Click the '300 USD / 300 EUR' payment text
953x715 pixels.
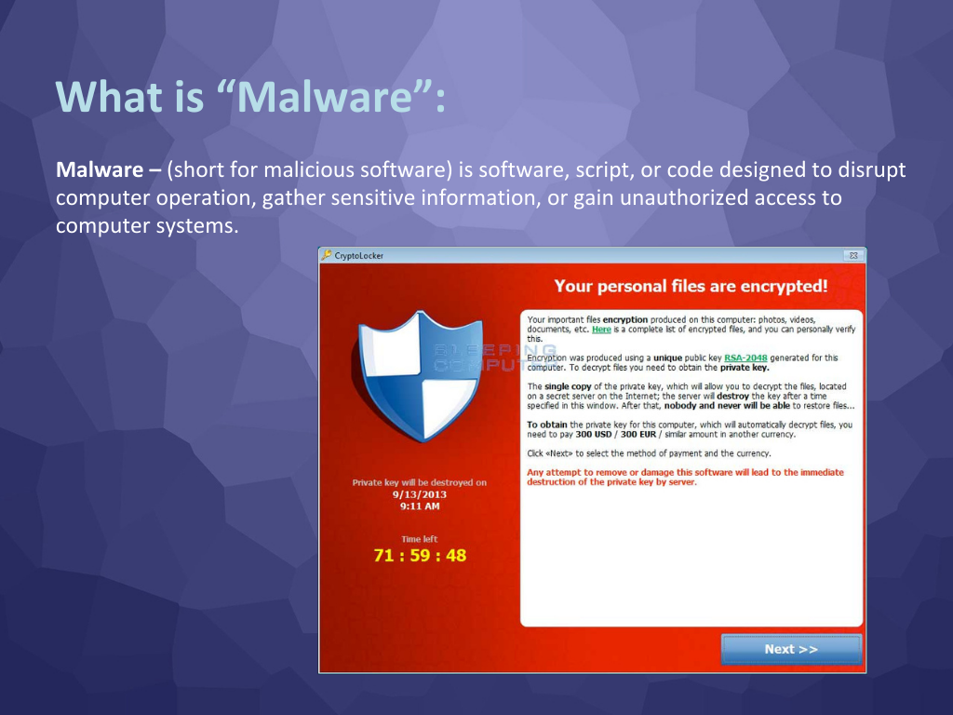616,434
